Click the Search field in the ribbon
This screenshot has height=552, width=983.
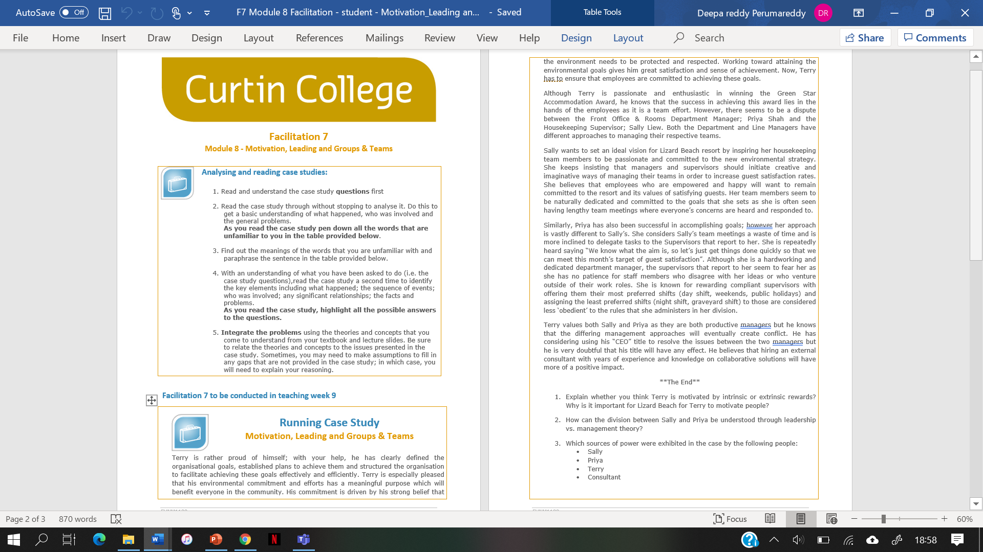(x=709, y=37)
